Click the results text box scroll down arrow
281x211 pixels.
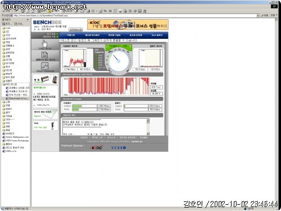[148, 133]
